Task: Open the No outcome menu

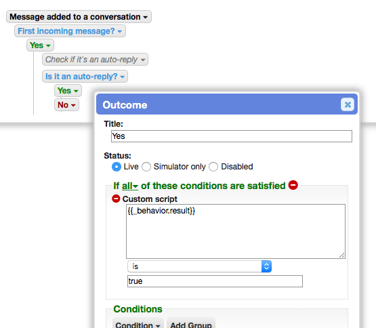Action: pyautogui.click(x=66, y=105)
